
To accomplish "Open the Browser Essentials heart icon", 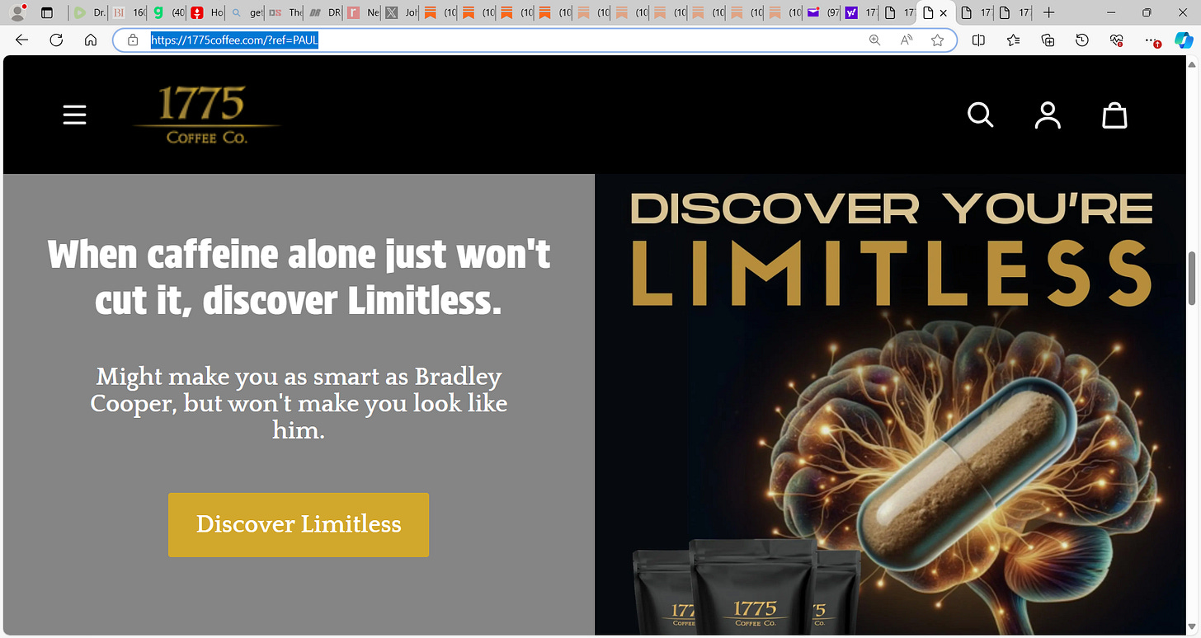I will point(1117,40).
